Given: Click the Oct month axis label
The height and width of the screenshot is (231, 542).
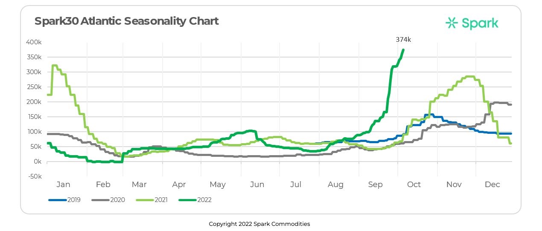Looking at the screenshot, I should pos(414,185).
